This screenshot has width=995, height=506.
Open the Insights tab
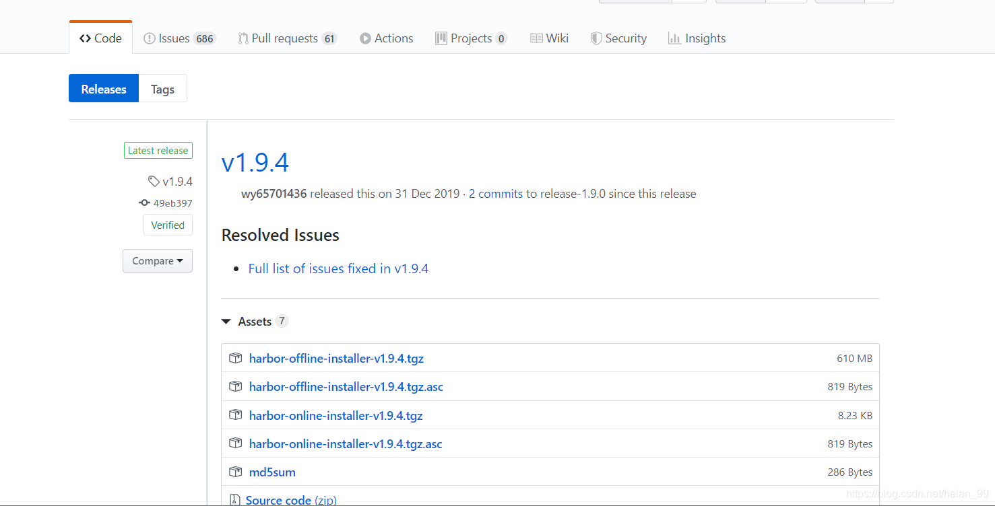click(697, 38)
